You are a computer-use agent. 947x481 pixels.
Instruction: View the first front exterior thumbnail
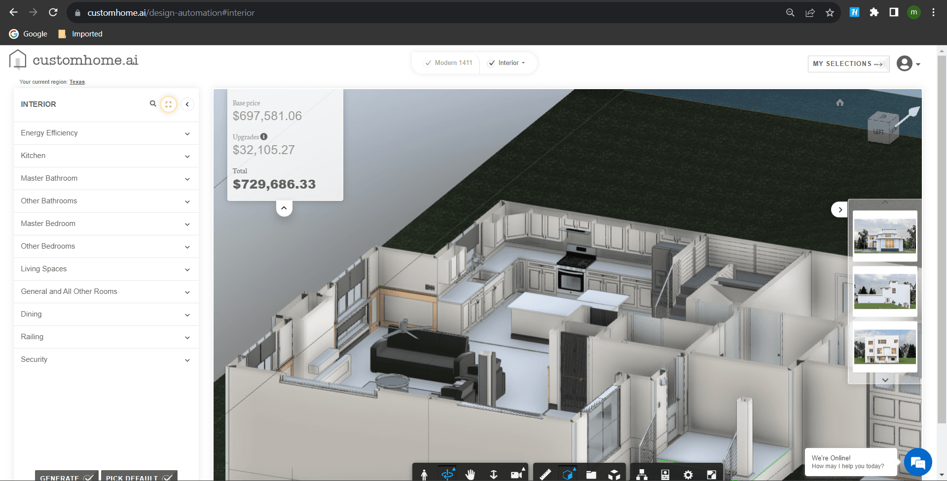click(885, 236)
